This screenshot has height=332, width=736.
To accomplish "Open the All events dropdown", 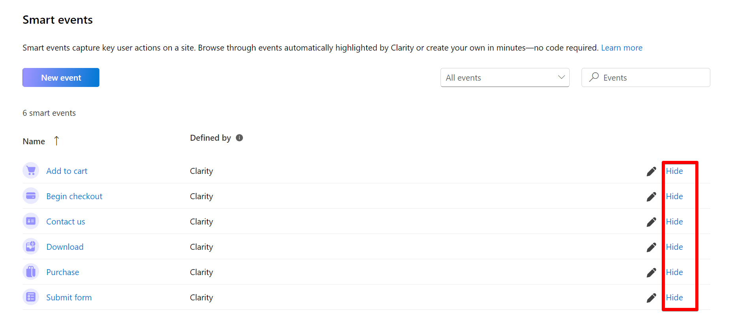I will (x=504, y=77).
